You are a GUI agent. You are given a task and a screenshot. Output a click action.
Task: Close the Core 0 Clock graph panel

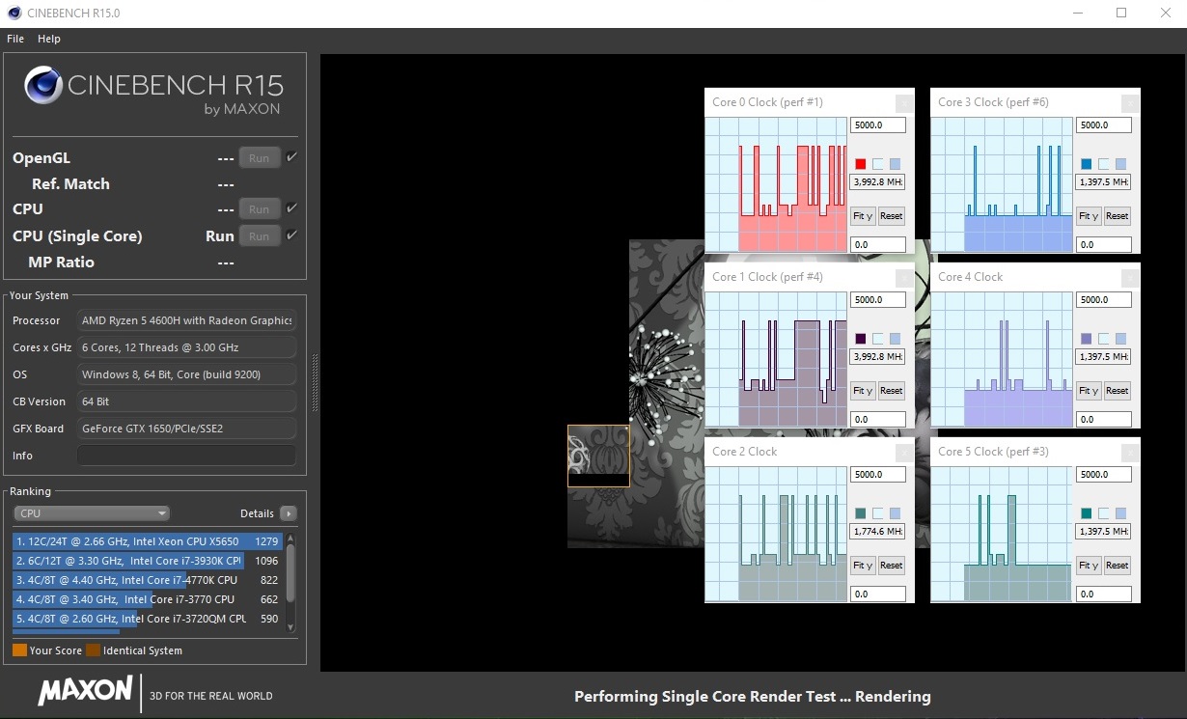point(903,102)
